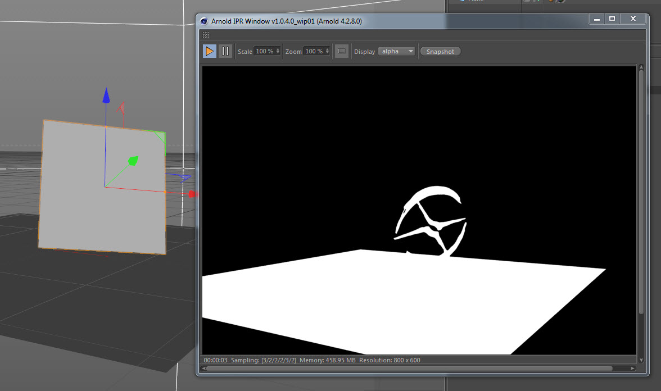
Task: Click the green axis arrow on the gizmo
Action: point(133,162)
